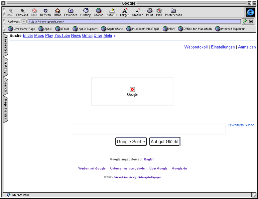Screen dimensions: 258x199
Task: Open the Internet Explorer bookmark
Action: 230,29
